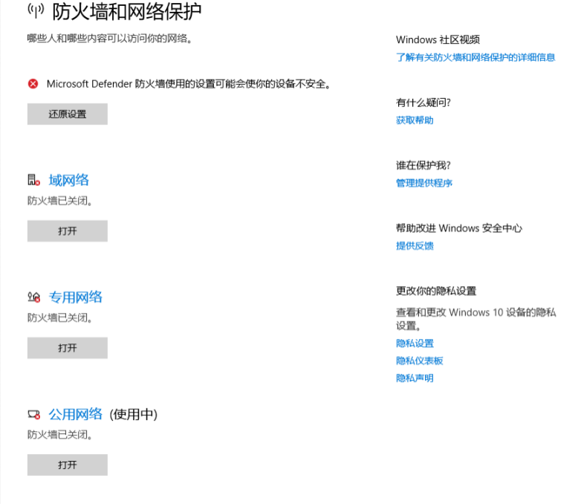
Task: Click the Windows 社区视频 heading
Action: (x=438, y=39)
